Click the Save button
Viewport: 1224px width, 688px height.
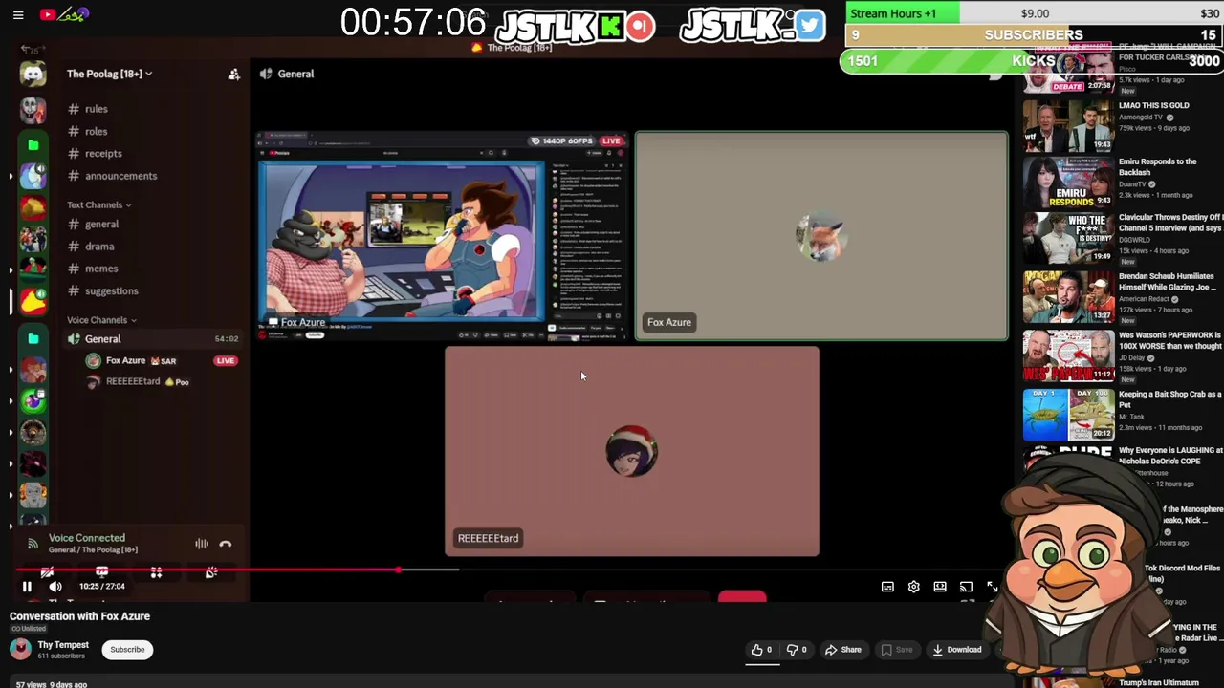[896, 650]
